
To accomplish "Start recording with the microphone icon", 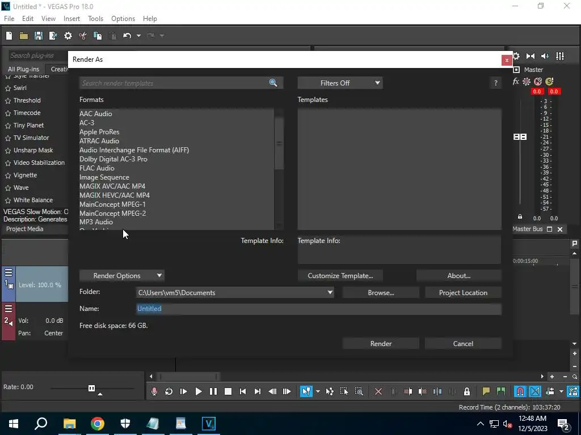I will pyautogui.click(x=154, y=391).
